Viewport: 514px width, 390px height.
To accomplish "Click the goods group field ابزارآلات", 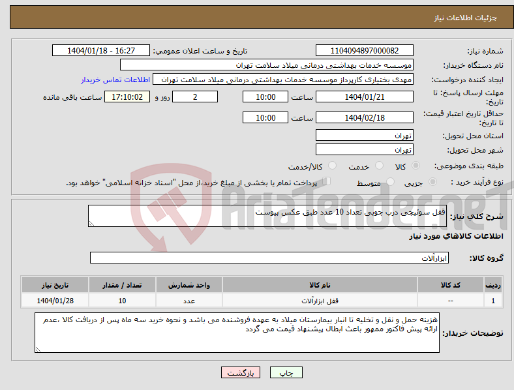I will click(269, 258).
